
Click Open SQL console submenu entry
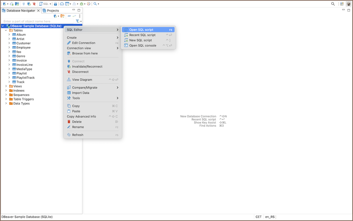(142, 45)
